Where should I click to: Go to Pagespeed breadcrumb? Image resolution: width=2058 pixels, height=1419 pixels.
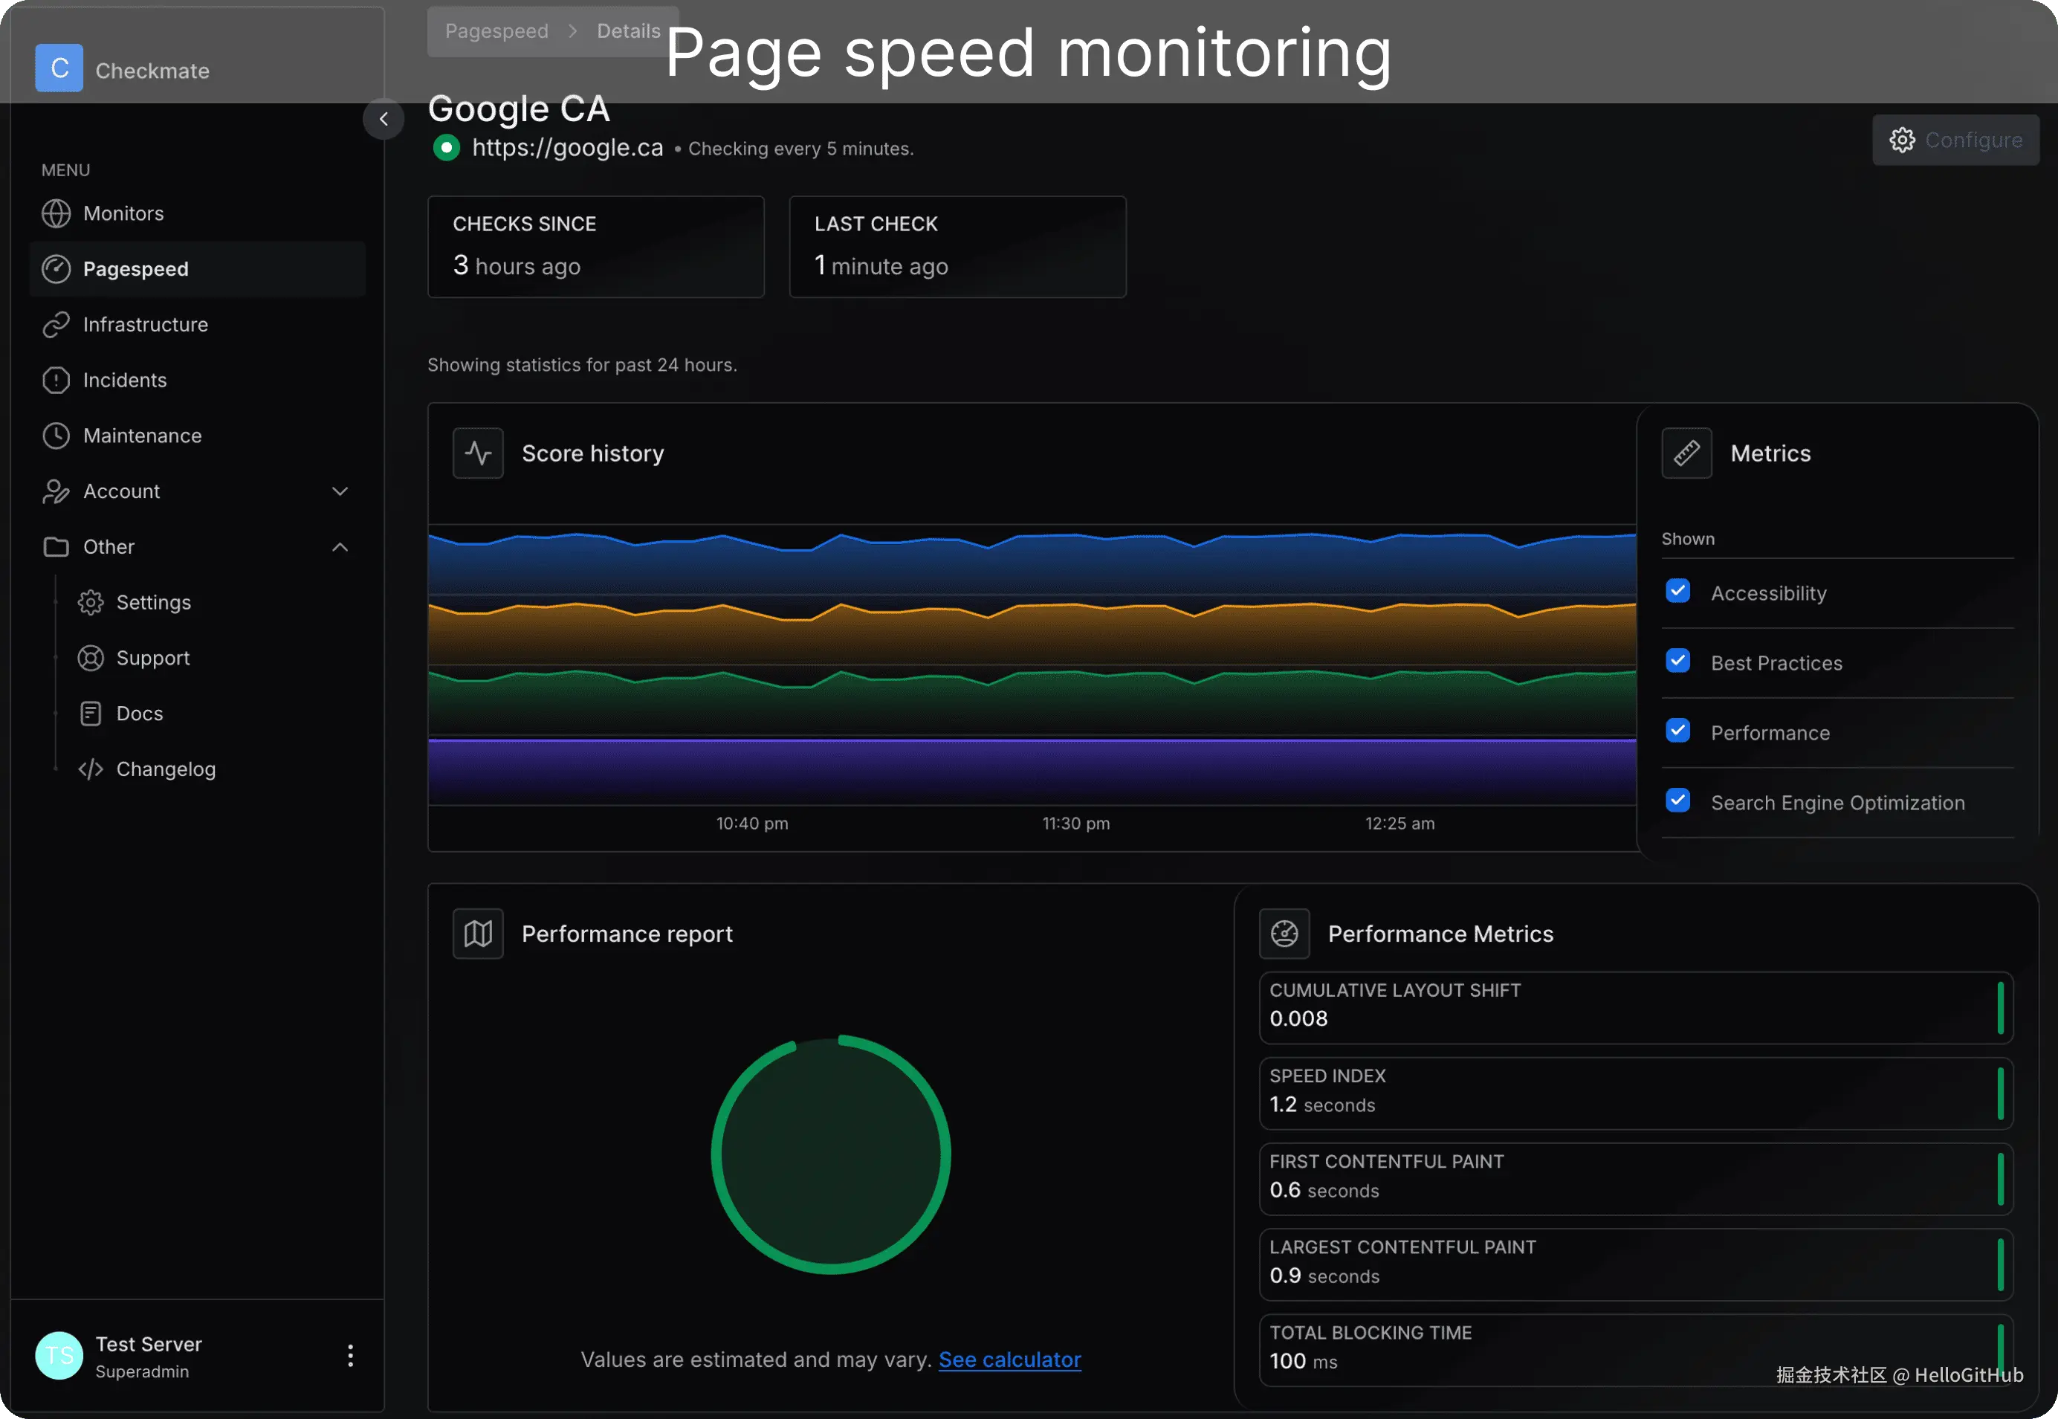point(496,31)
